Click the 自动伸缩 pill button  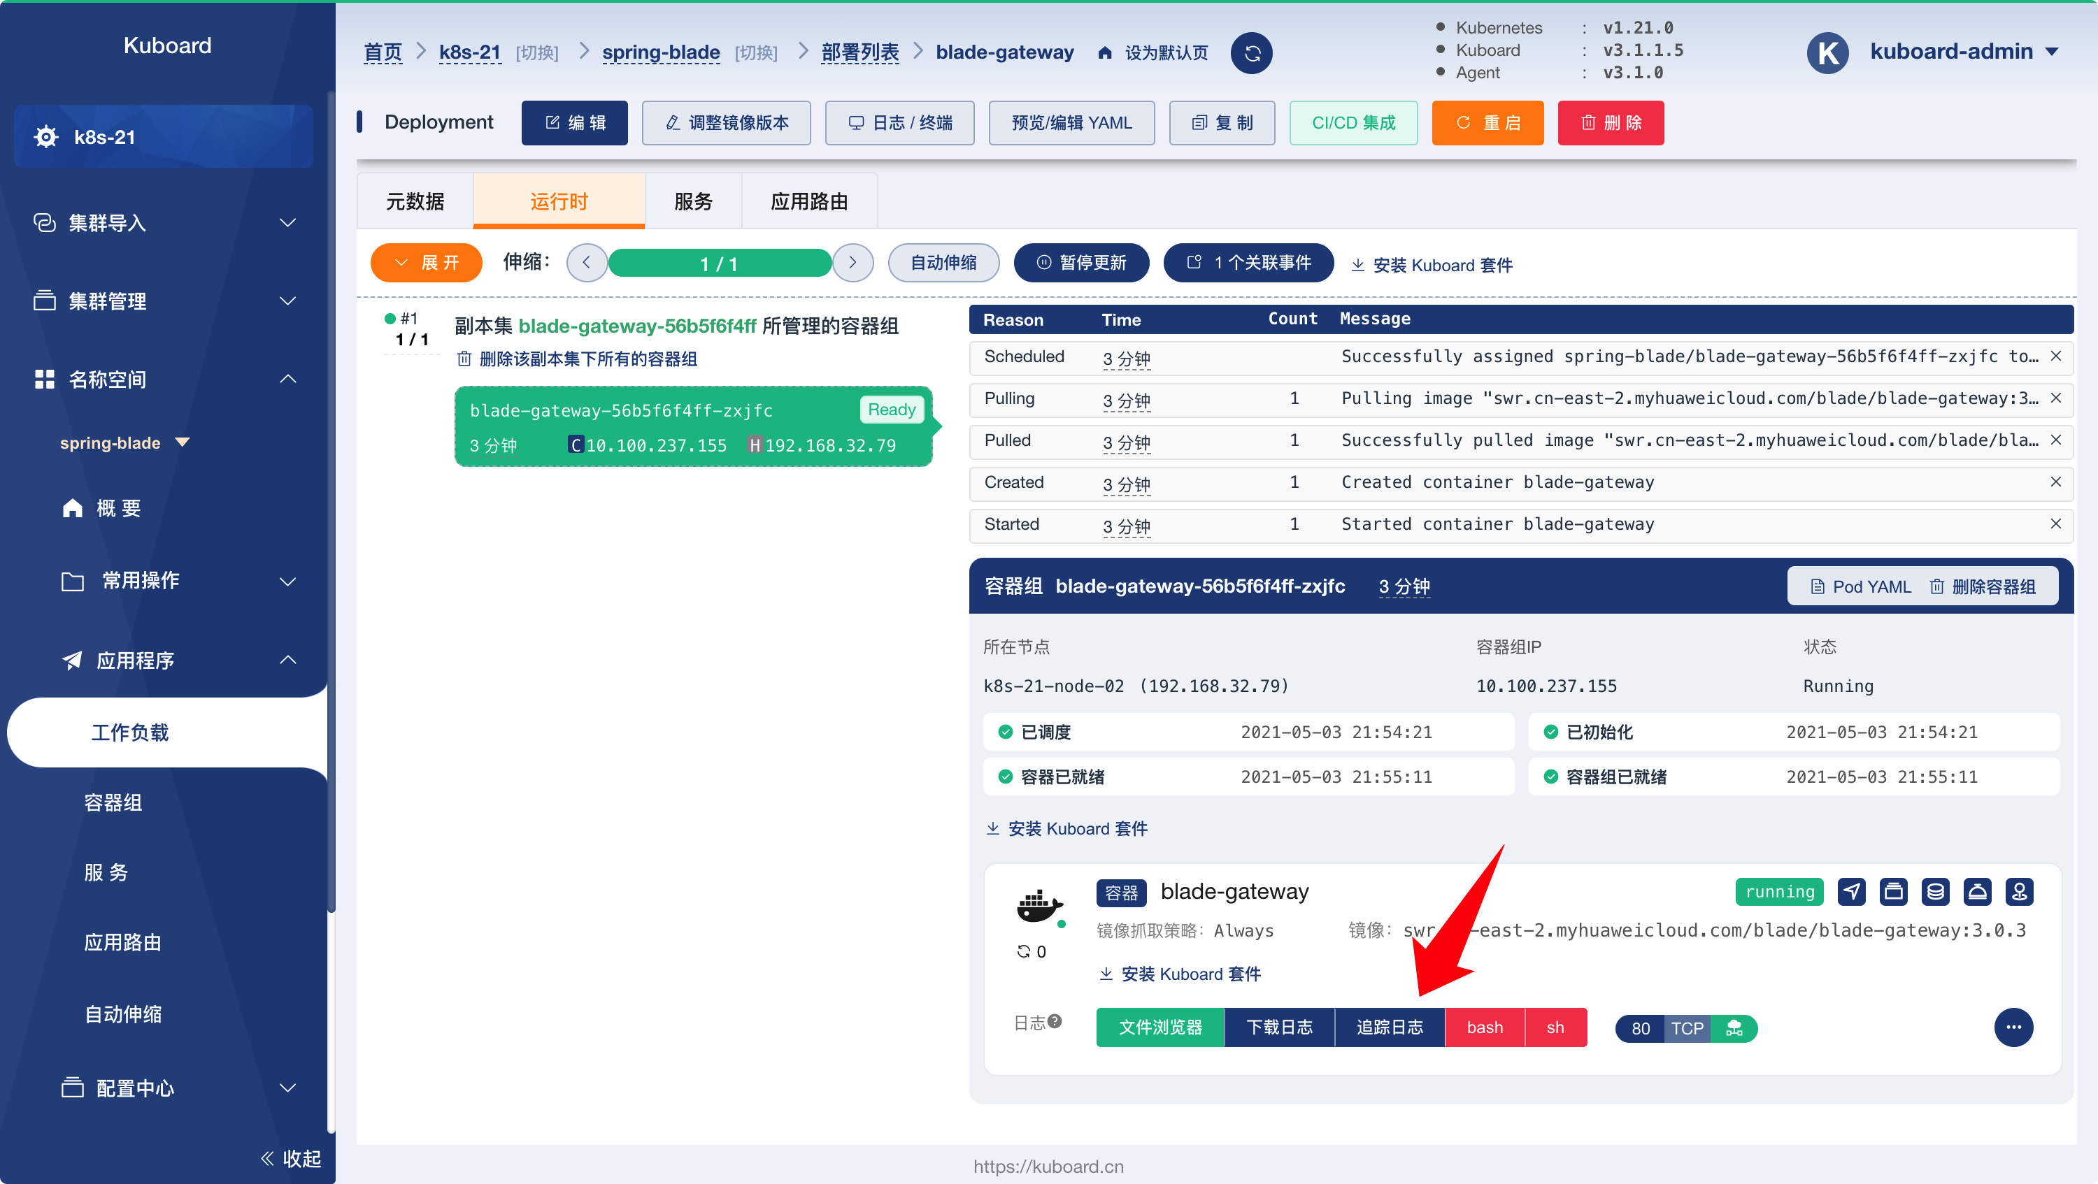pos(943,263)
